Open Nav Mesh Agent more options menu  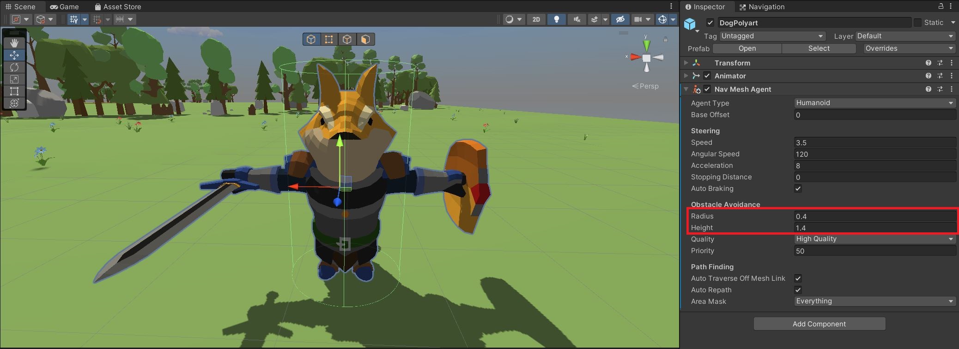[952, 89]
